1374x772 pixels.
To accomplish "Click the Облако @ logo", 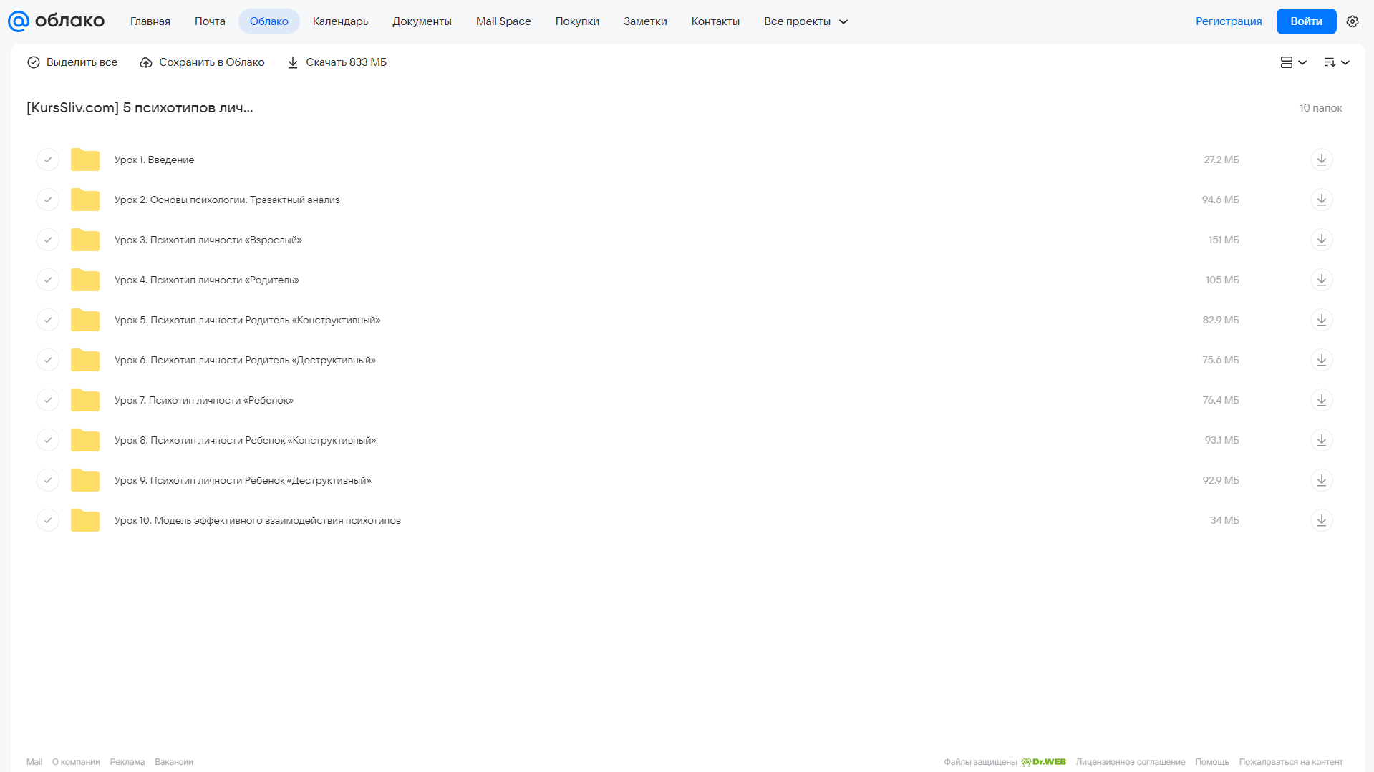I will (x=56, y=21).
